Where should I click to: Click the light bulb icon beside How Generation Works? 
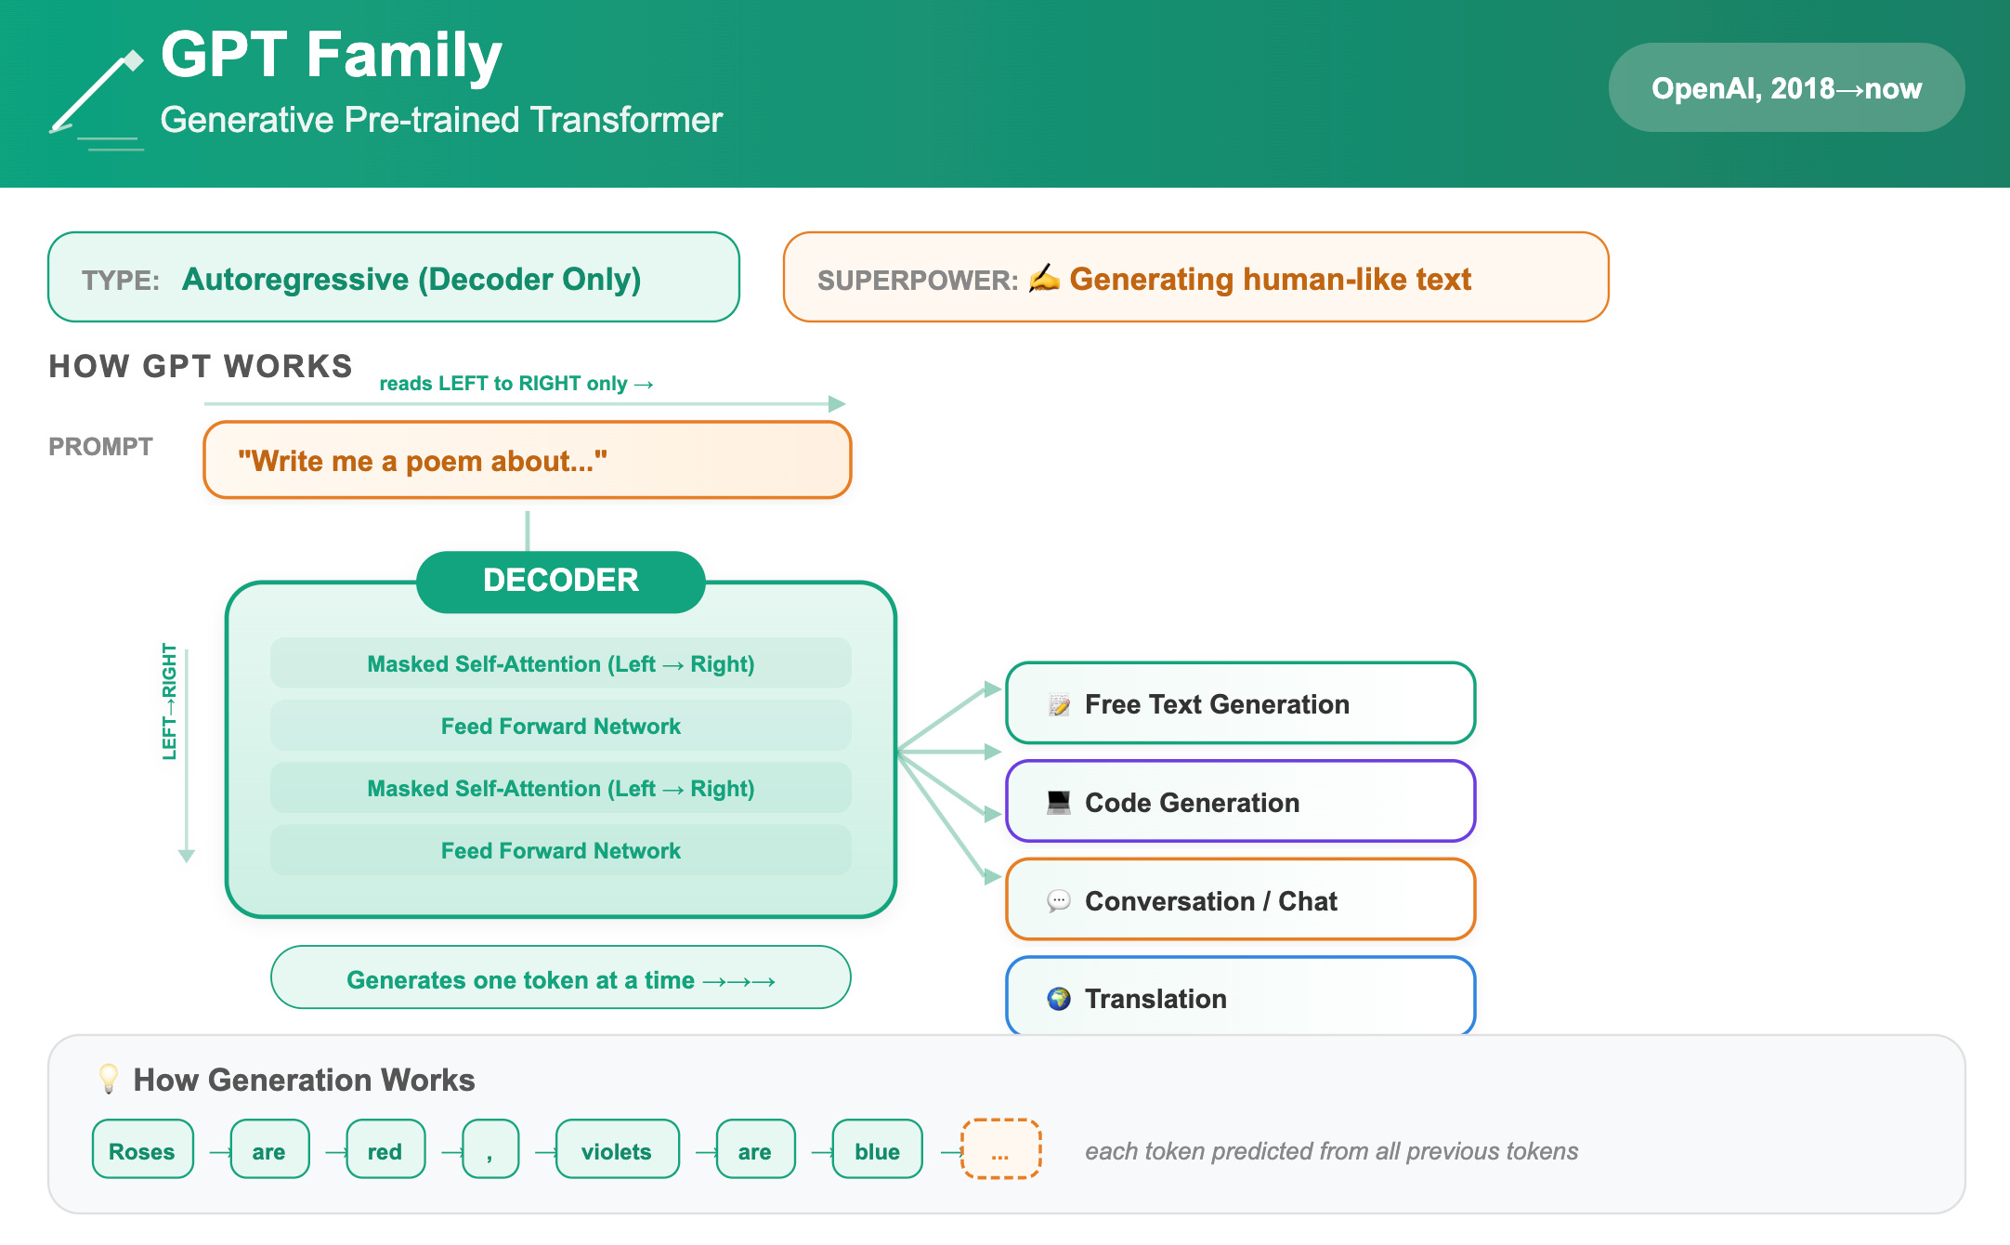coord(109,1079)
